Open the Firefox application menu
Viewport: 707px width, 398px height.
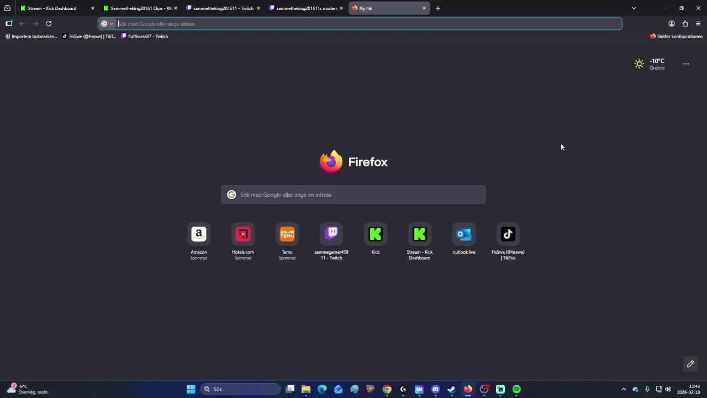click(x=698, y=24)
